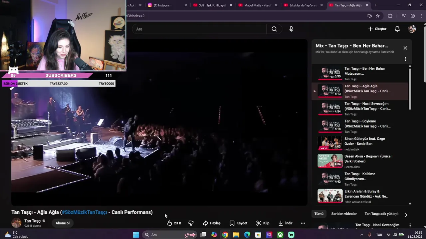Switch to the Instagram browser tab
This screenshot has height=239, width=426.
[163, 5]
